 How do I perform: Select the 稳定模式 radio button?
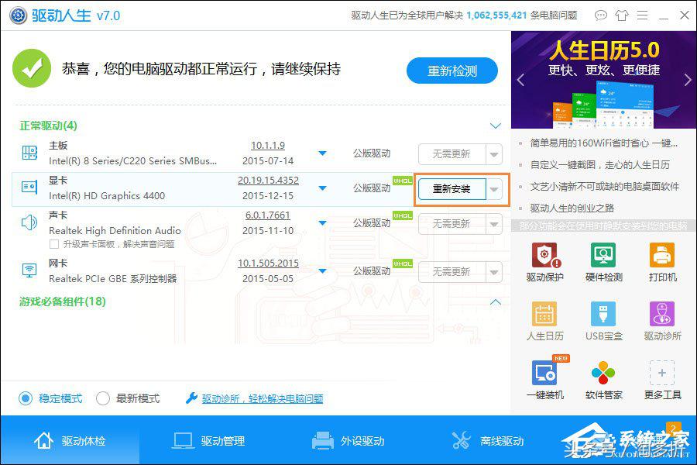point(24,398)
